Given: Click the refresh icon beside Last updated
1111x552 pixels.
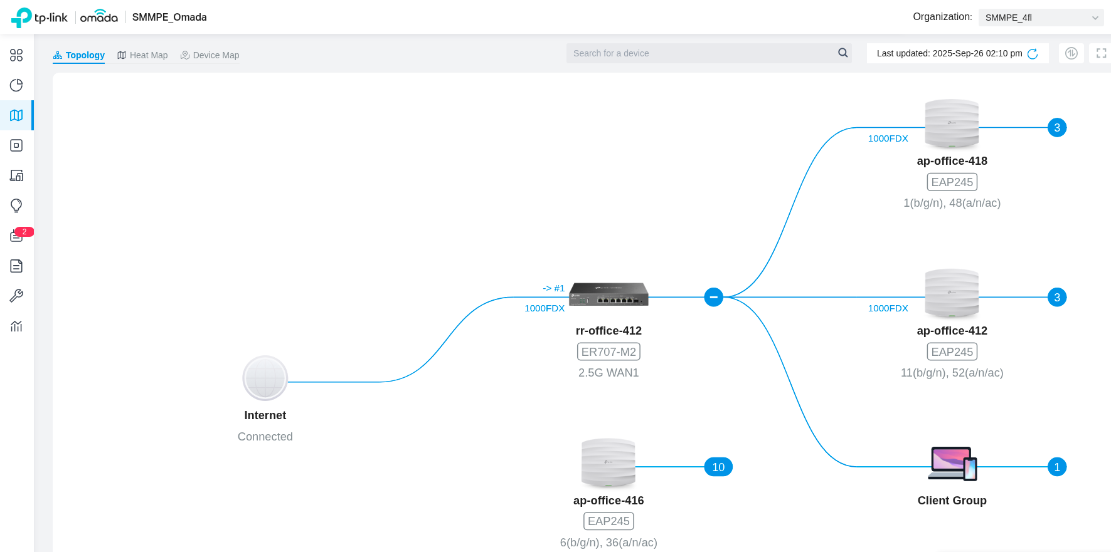Looking at the screenshot, I should pyautogui.click(x=1033, y=54).
